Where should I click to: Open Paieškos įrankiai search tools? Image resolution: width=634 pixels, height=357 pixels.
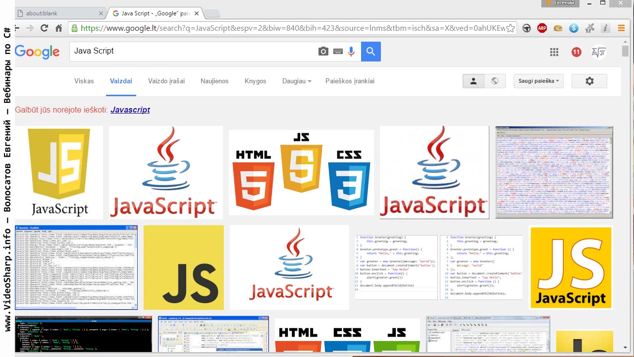pos(350,81)
